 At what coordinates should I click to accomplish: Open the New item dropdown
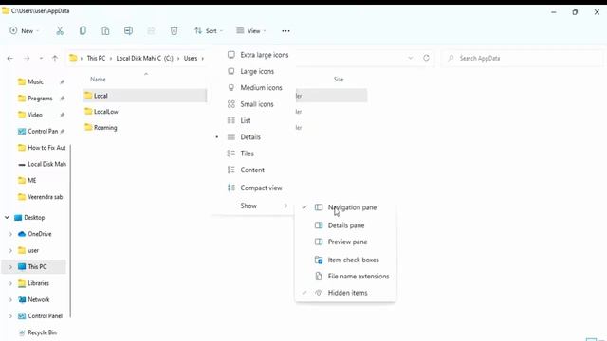[x=24, y=31]
